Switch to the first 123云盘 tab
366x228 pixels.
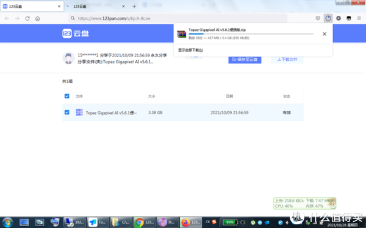click(x=32, y=6)
